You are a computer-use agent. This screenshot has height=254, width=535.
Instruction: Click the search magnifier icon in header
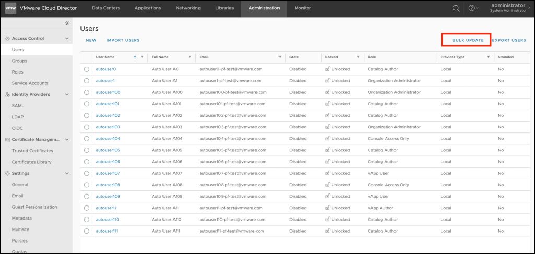(x=456, y=8)
